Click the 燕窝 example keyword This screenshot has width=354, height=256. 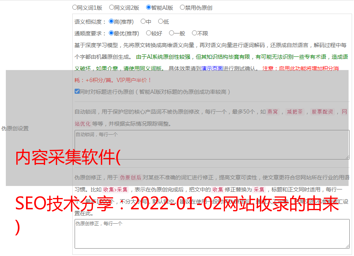point(272,112)
